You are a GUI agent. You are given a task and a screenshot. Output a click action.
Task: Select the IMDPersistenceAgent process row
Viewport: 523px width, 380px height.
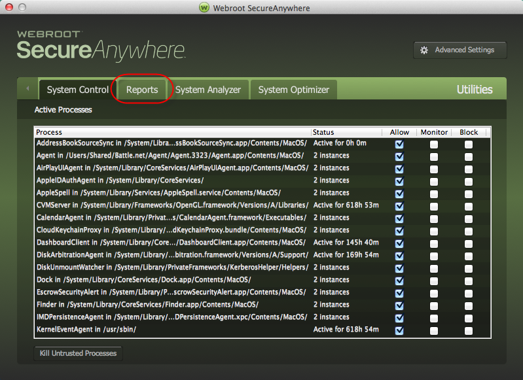click(262, 317)
